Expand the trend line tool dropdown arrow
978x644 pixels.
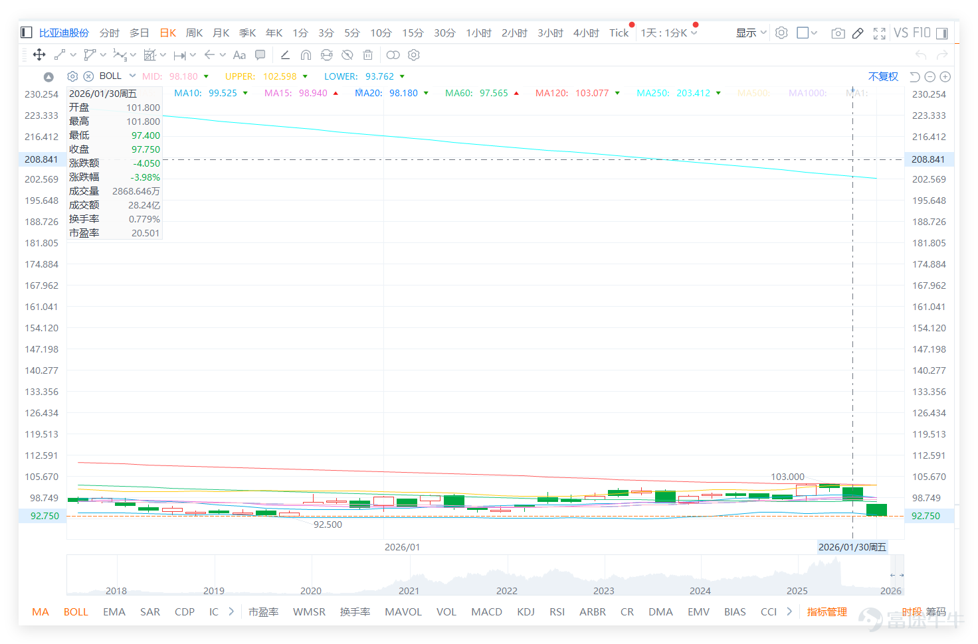click(73, 55)
